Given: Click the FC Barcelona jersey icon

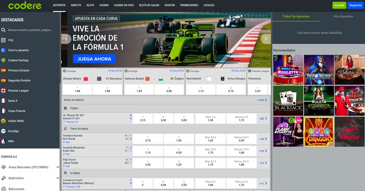Looking at the screenshot, I should 99,78.
